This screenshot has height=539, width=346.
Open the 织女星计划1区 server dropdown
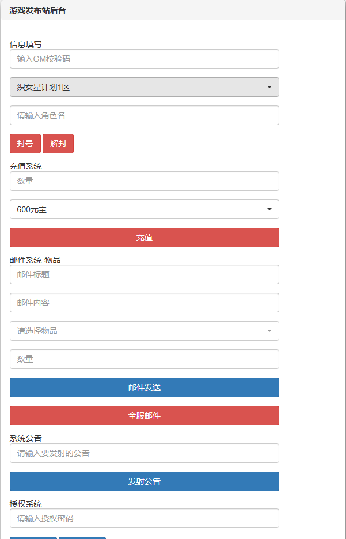(144, 87)
